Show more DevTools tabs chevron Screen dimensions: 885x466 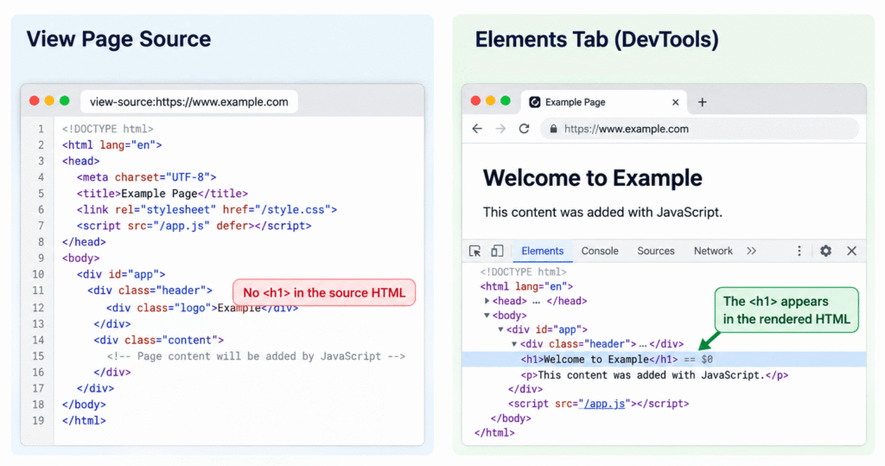click(751, 251)
